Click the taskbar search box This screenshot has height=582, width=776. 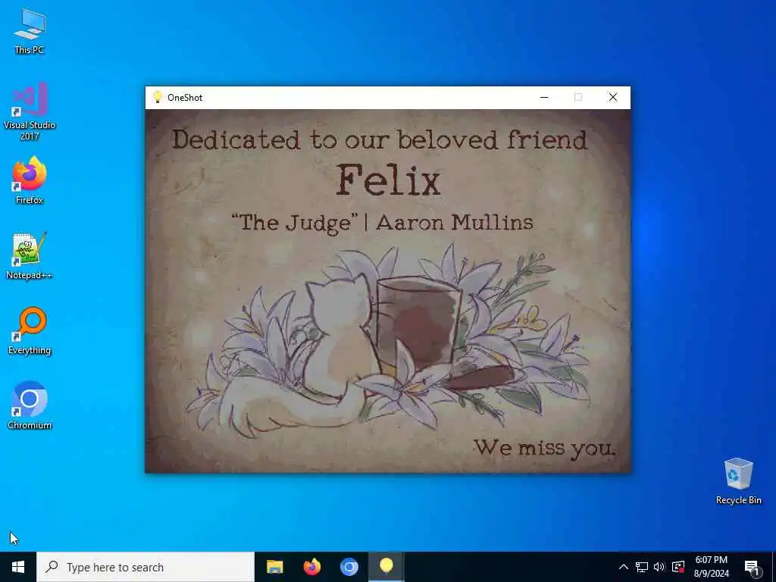[145, 567]
